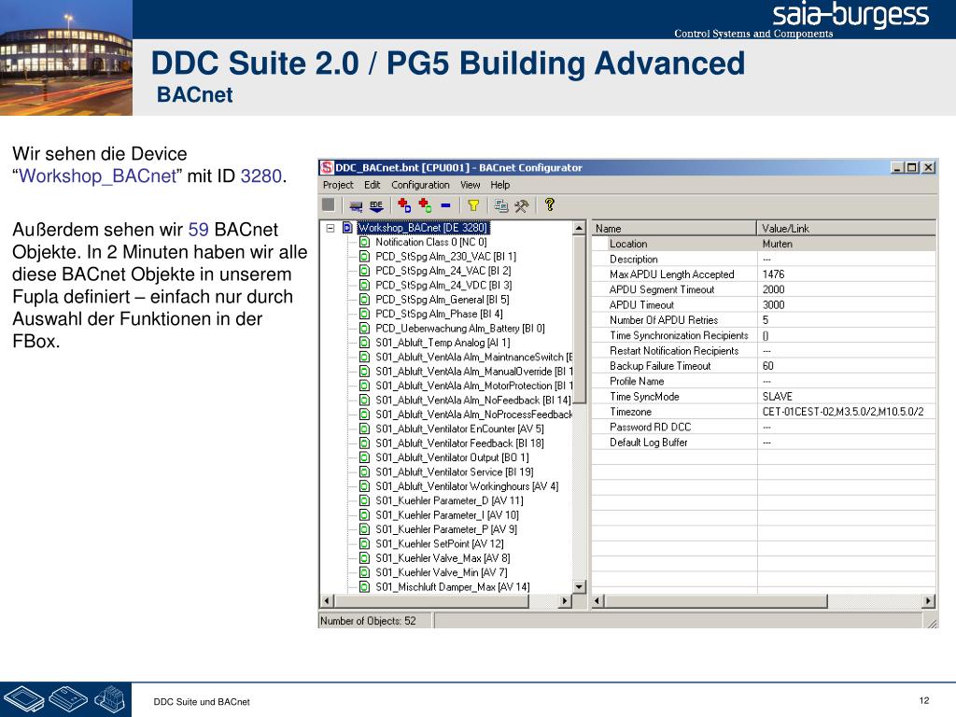Click icon beside S01_Abluft_Ventilator Output

click(x=364, y=457)
